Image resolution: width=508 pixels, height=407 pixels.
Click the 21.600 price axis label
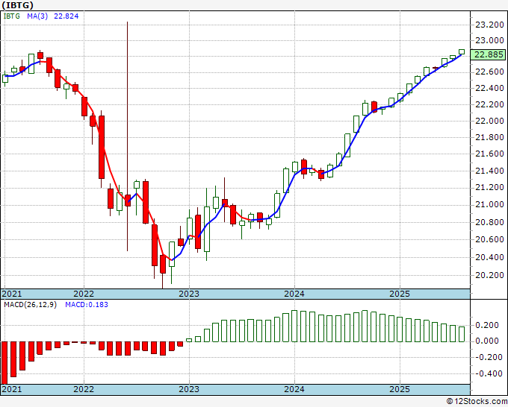489,154
